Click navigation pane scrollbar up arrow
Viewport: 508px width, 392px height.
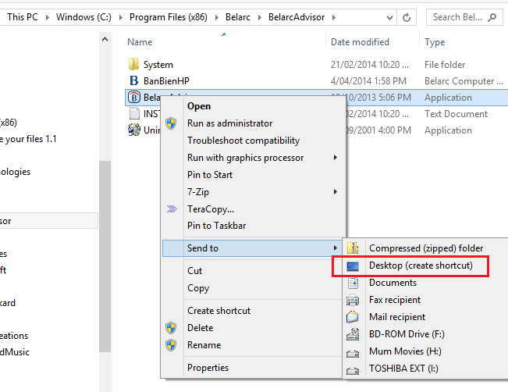(105, 40)
